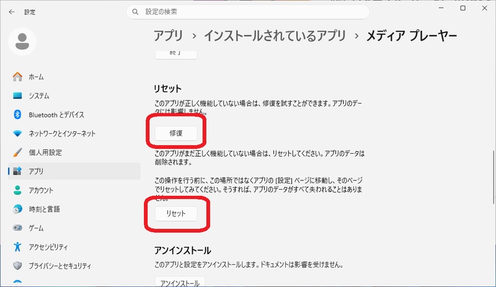This screenshot has width=496, height=287.
Task: Click the network Wi-Fi icon
Action: tap(17, 133)
